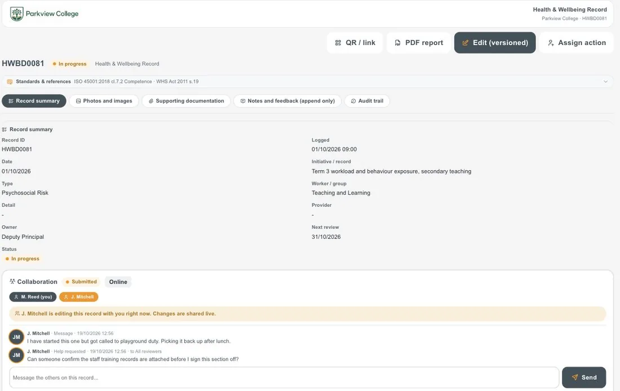Focus the message input field

284,377
